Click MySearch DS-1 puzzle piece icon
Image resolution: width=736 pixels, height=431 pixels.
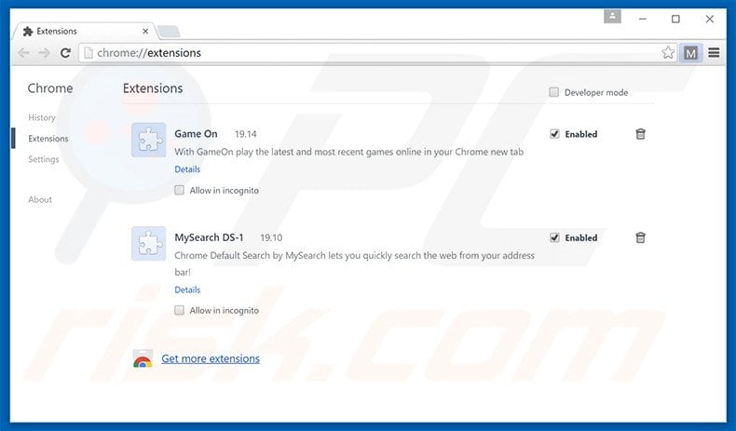pos(148,243)
